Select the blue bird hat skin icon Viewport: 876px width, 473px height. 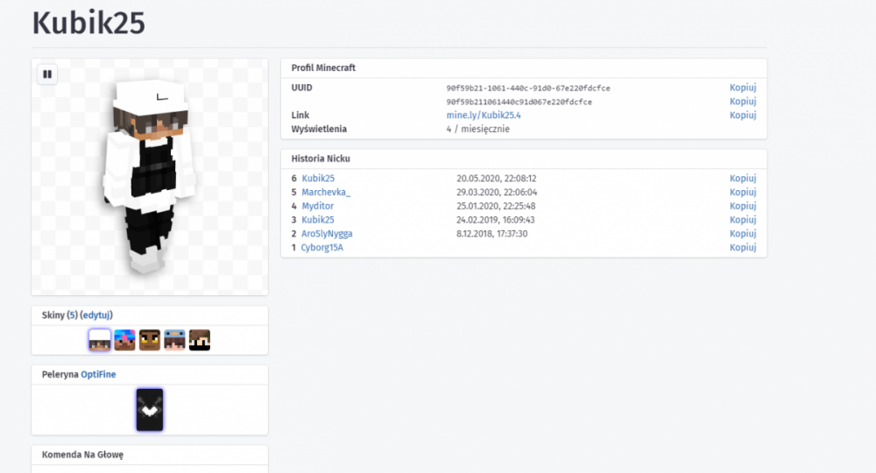pyautogui.click(x=174, y=340)
